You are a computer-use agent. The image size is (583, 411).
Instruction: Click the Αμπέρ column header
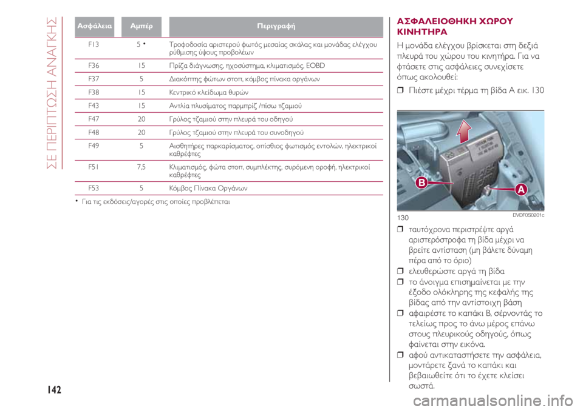tap(141, 26)
